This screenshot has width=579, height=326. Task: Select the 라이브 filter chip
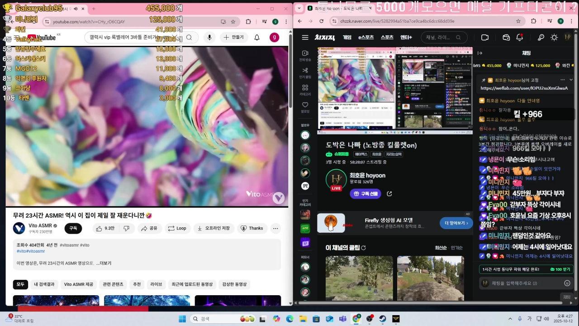[156, 284]
